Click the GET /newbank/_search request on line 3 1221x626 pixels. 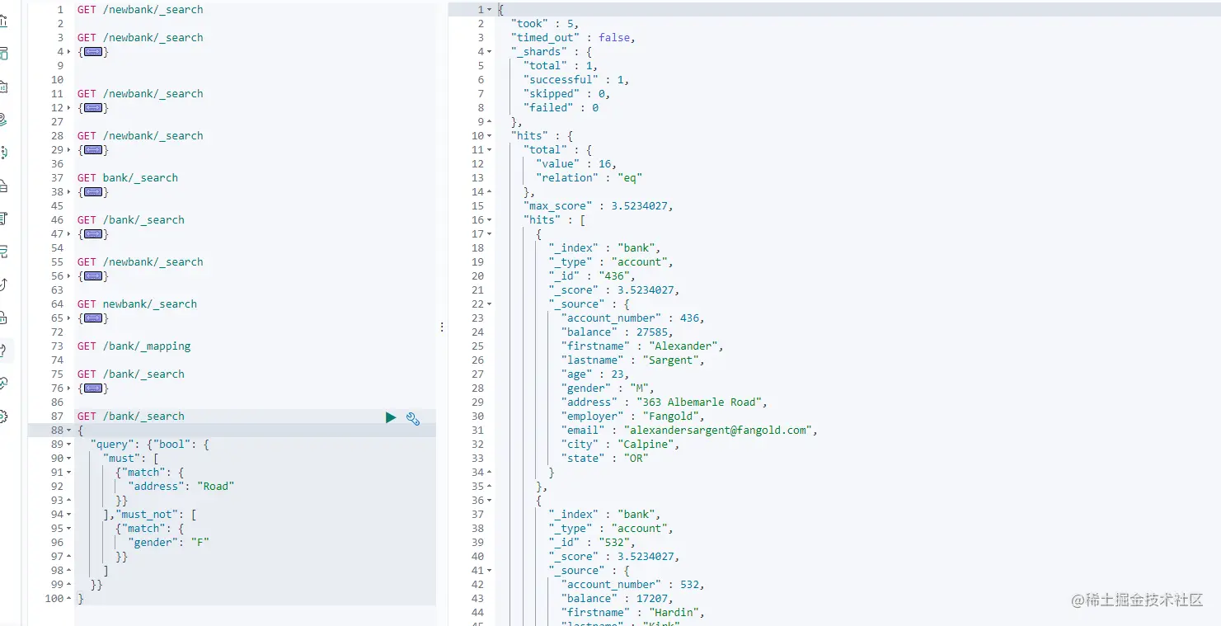tap(140, 38)
